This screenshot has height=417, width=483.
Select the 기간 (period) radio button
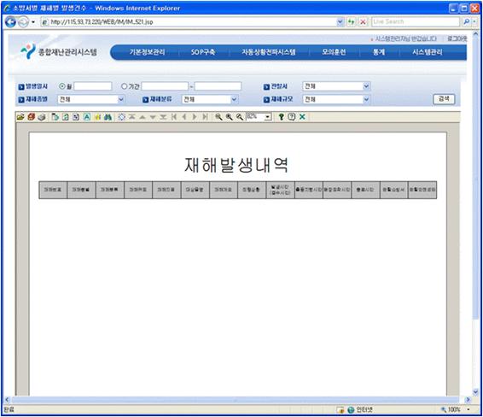(x=124, y=86)
